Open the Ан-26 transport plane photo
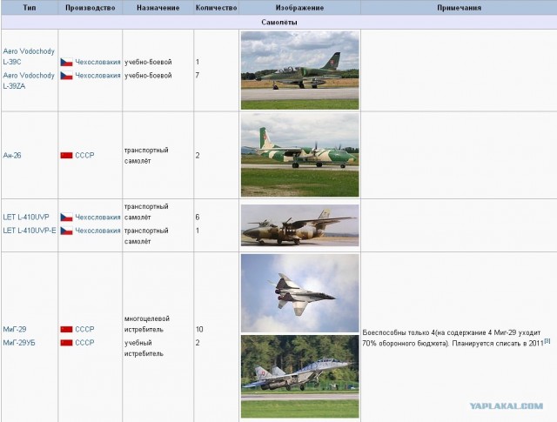 [299, 155]
